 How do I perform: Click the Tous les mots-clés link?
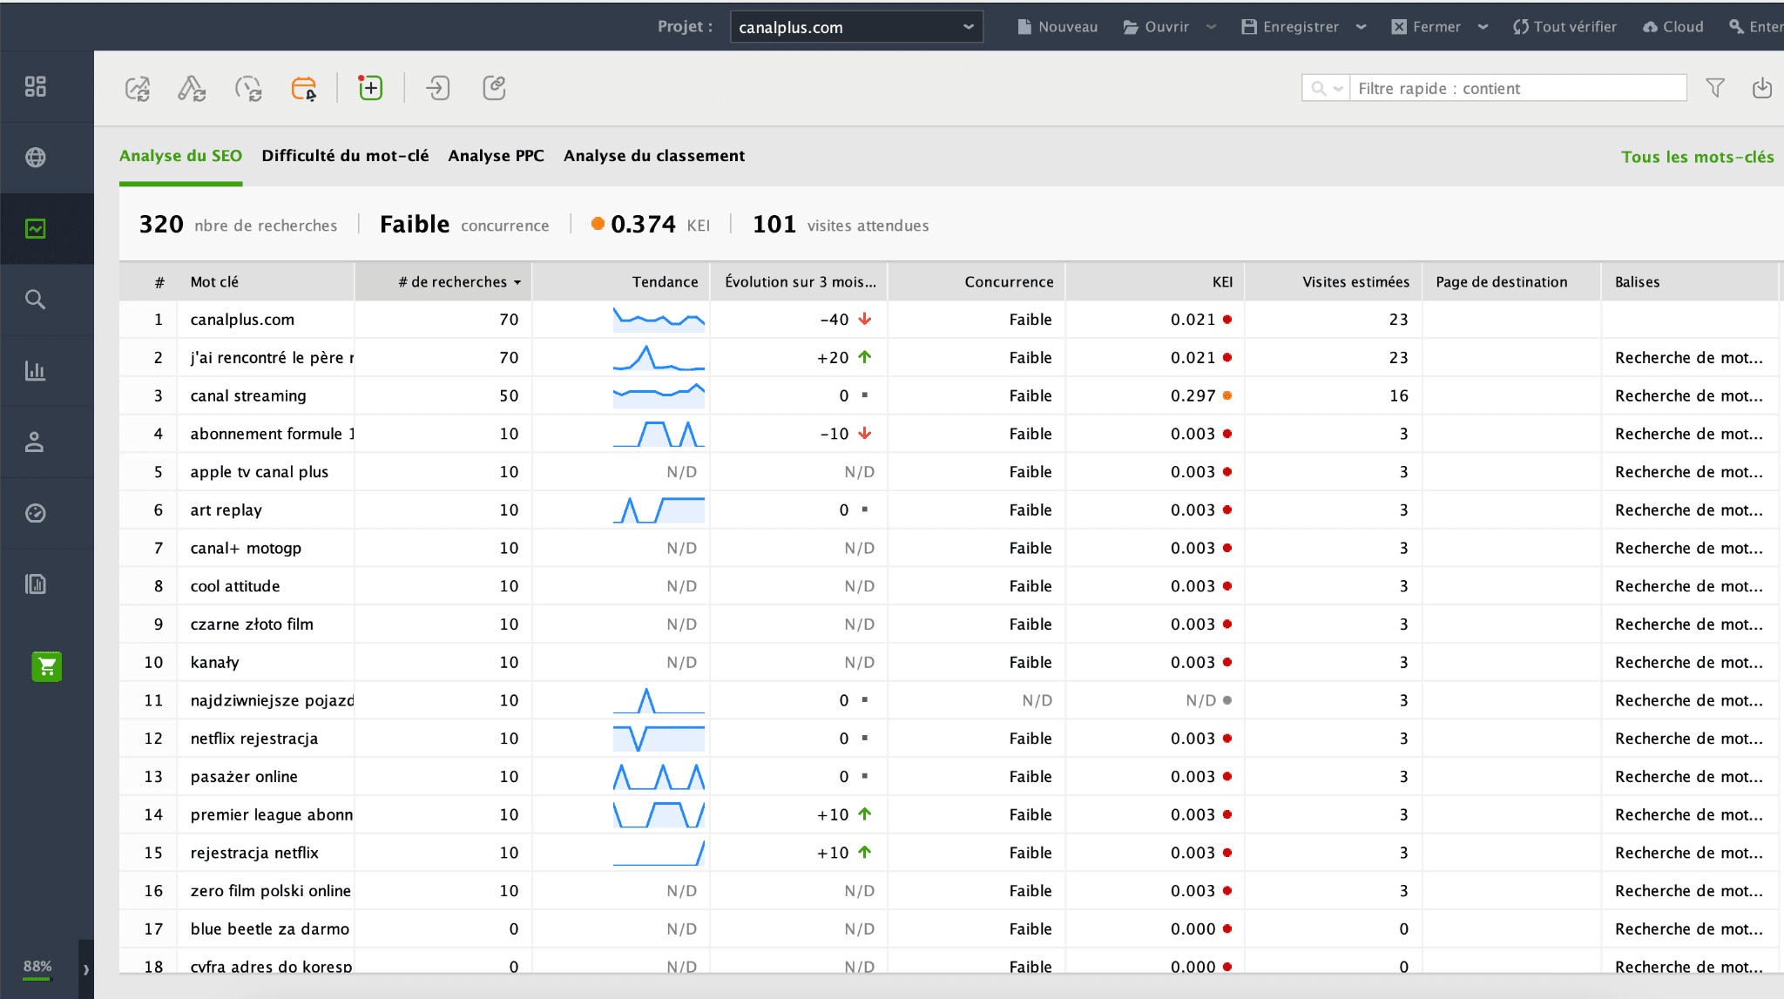pos(1697,157)
